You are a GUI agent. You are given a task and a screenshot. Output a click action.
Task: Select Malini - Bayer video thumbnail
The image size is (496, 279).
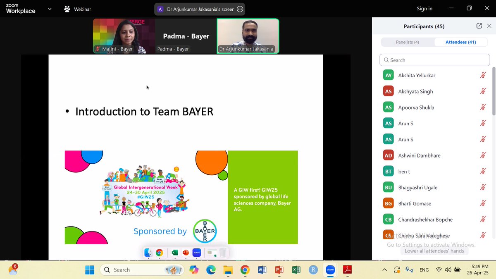pos(124,36)
